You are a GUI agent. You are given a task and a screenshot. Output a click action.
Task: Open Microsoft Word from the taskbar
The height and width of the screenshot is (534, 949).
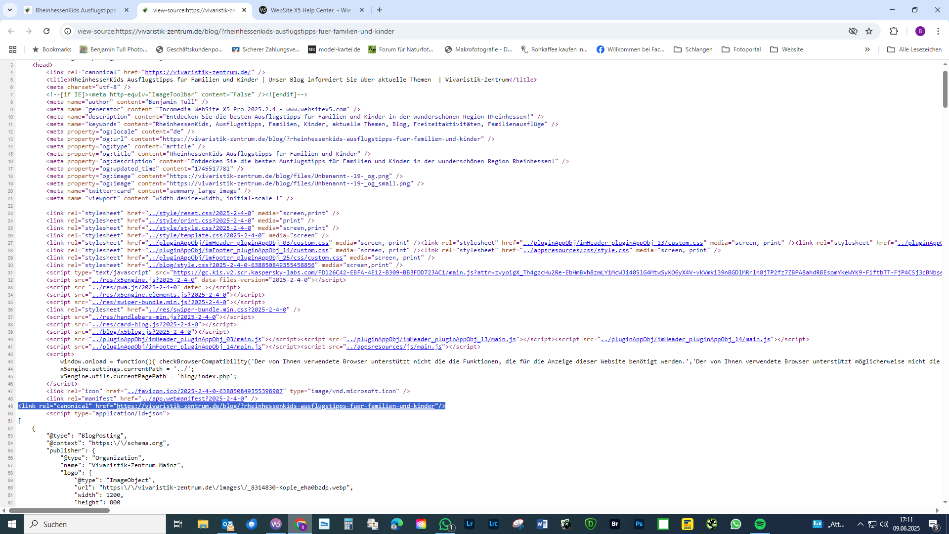tap(542, 524)
